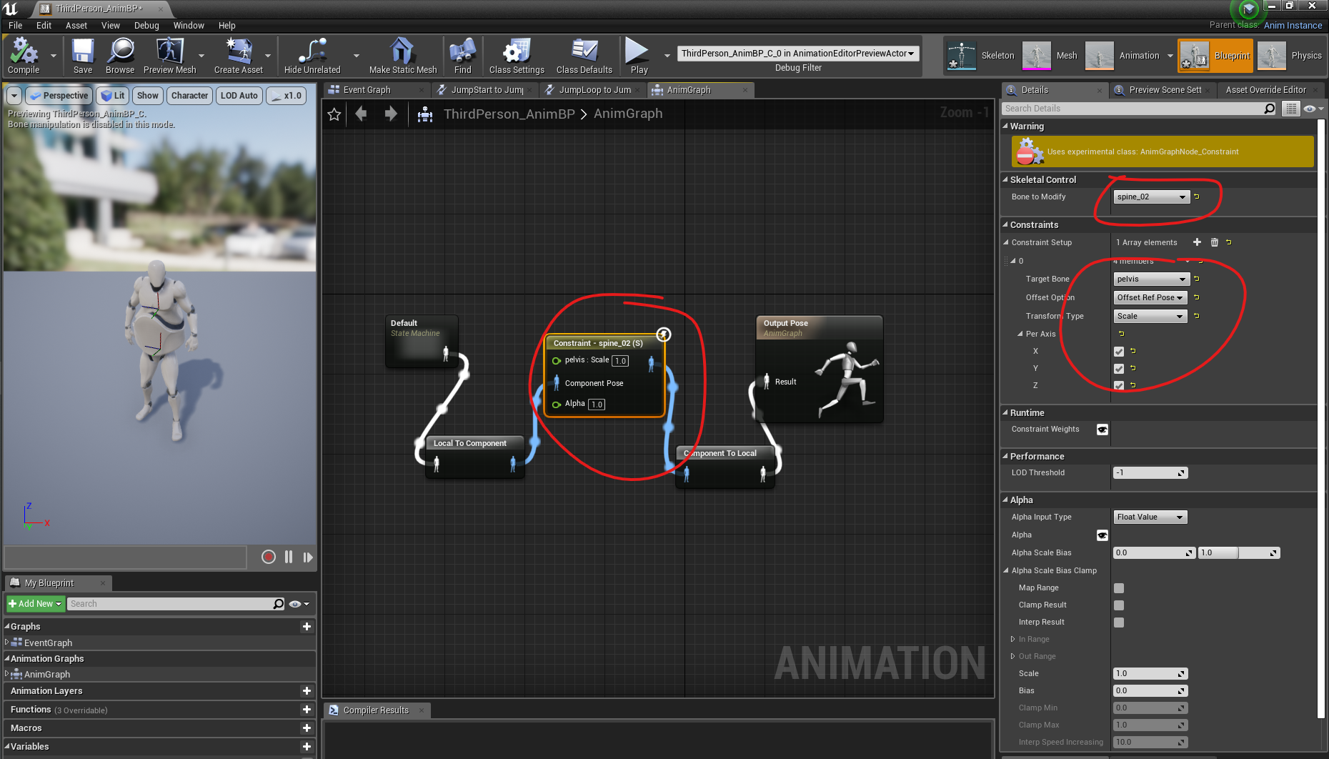
Task: Collapse the Performance section
Action: point(1005,456)
